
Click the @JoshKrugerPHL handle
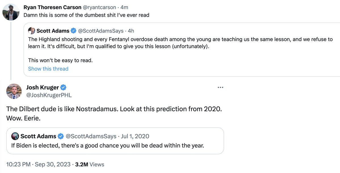click(x=49, y=95)
